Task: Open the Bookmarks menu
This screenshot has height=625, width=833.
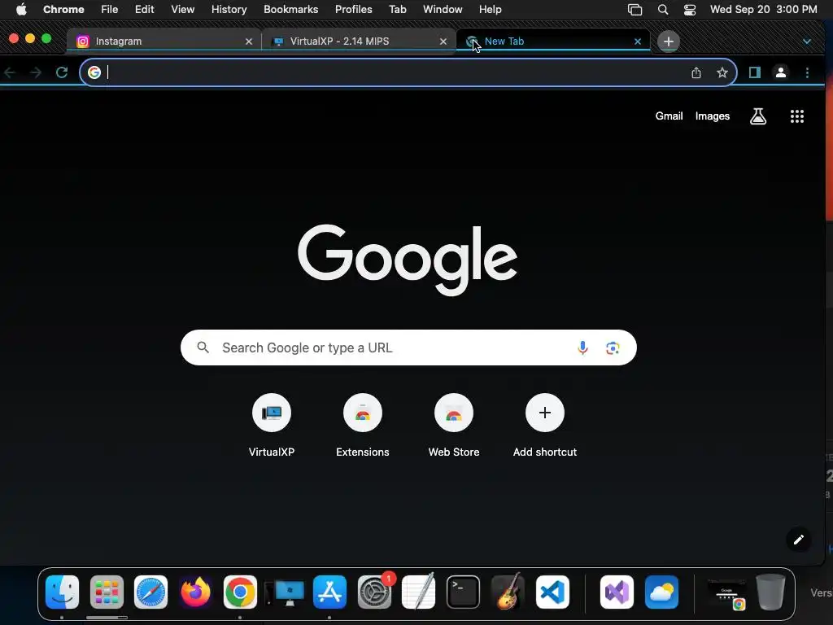Action: [290, 10]
